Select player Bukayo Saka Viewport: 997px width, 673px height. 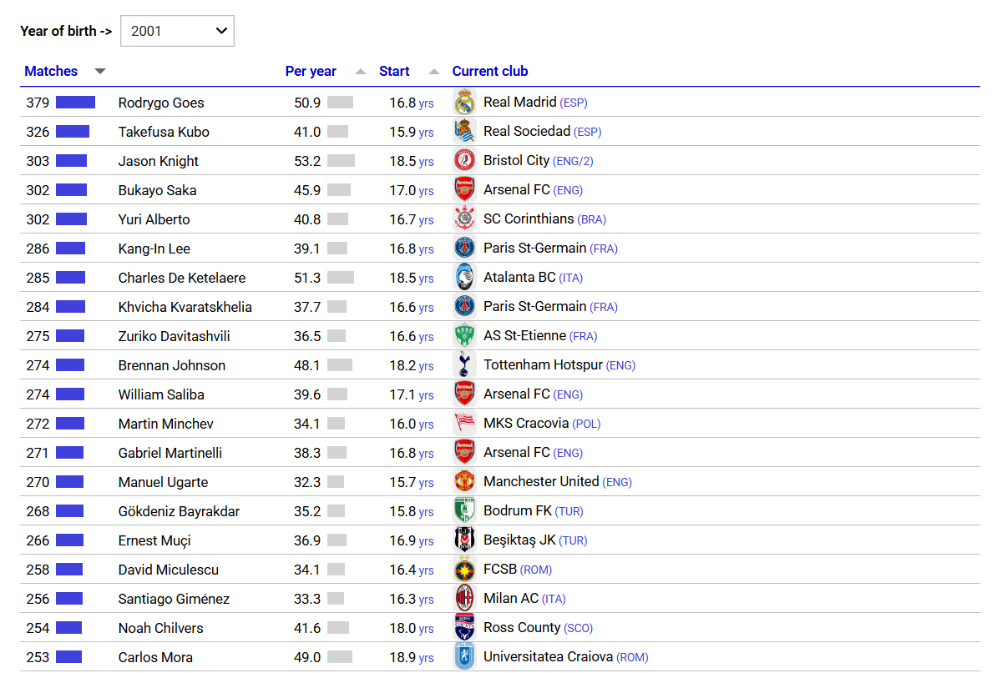click(157, 190)
